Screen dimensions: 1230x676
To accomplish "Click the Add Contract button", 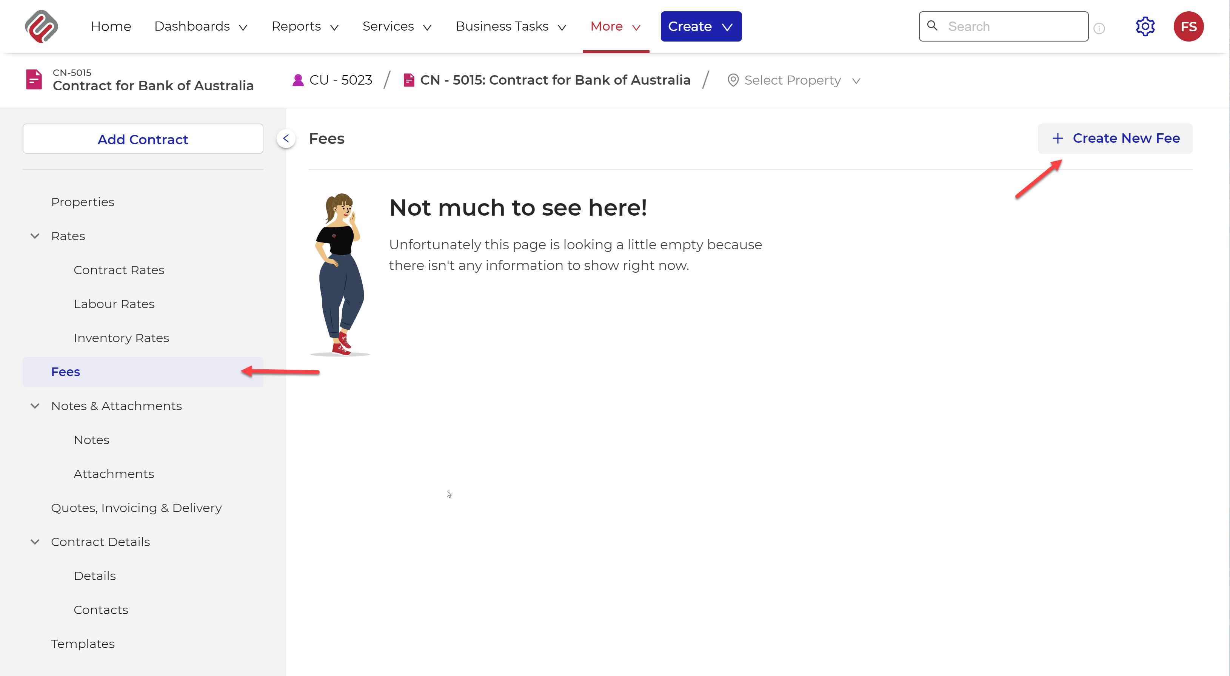I will point(143,139).
